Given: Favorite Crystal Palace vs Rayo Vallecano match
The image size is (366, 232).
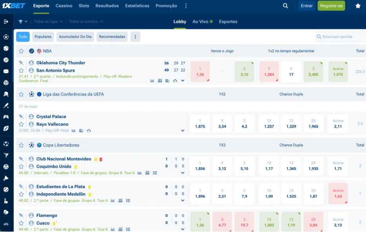Looking at the screenshot, I should (x=21, y=124).
